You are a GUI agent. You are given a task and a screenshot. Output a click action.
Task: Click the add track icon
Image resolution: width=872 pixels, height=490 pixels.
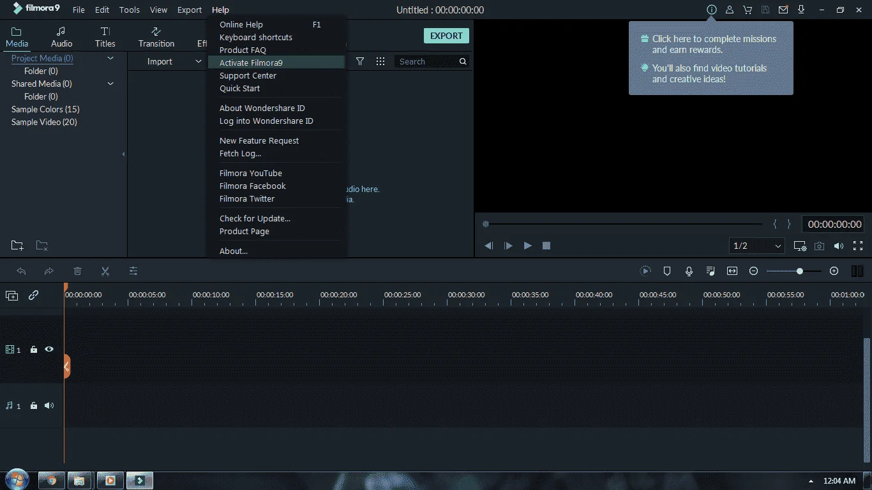click(11, 295)
